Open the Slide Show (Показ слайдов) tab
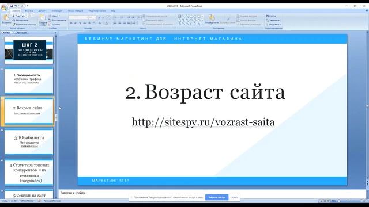 coord(76,11)
